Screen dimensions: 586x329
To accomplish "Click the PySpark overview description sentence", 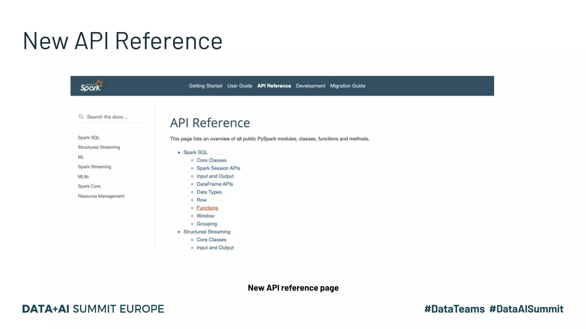I will (270, 139).
